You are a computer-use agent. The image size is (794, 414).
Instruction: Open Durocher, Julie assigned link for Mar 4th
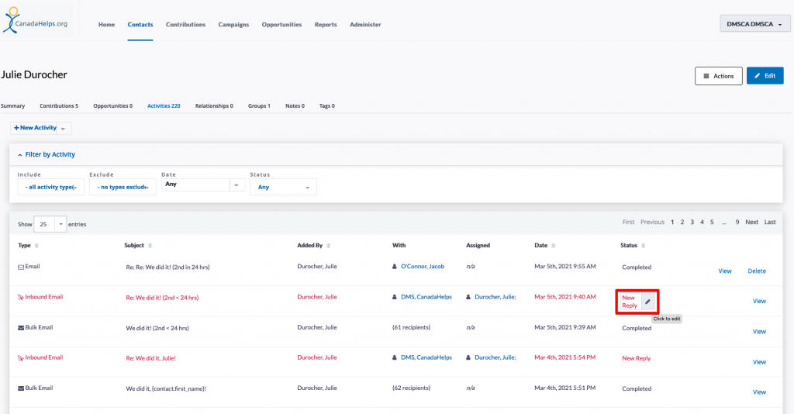coord(495,358)
